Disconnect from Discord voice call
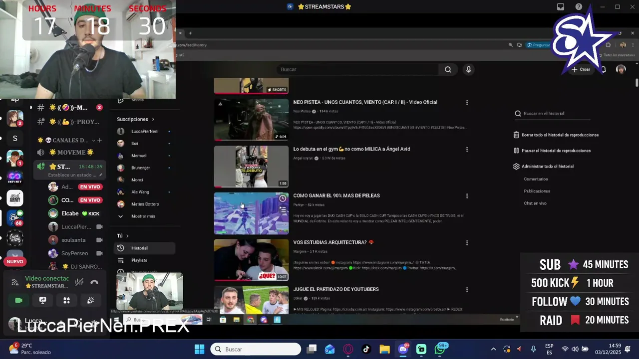639x359 pixels. 94,282
